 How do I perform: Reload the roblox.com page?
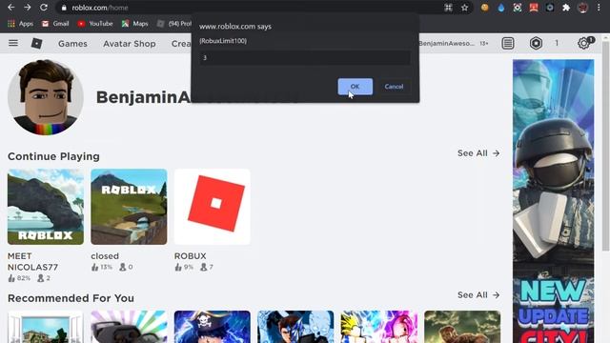click(44, 8)
